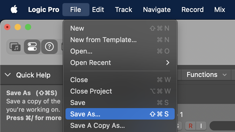Open the Edit menu in menu bar
The height and width of the screenshot is (132, 235).
tap(98, 10)
